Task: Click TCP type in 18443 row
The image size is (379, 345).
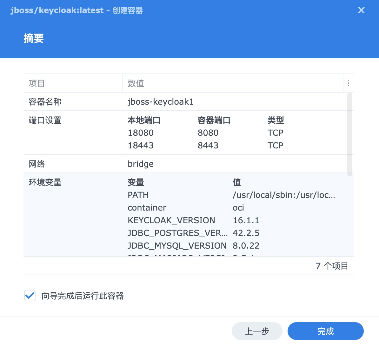Action: point(275,145)
